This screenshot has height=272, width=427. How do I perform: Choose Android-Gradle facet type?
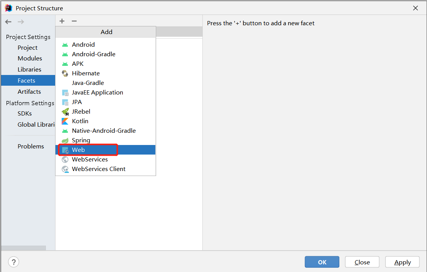pyautogui.click(x=105, y=54)
